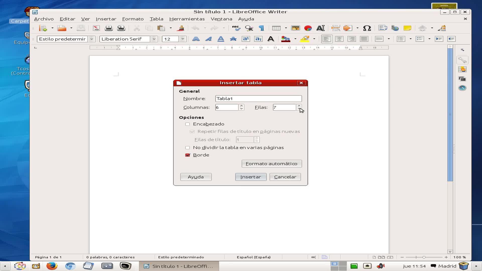Toggle formatting marks (pilcrow) icon

tap(262, 28)
